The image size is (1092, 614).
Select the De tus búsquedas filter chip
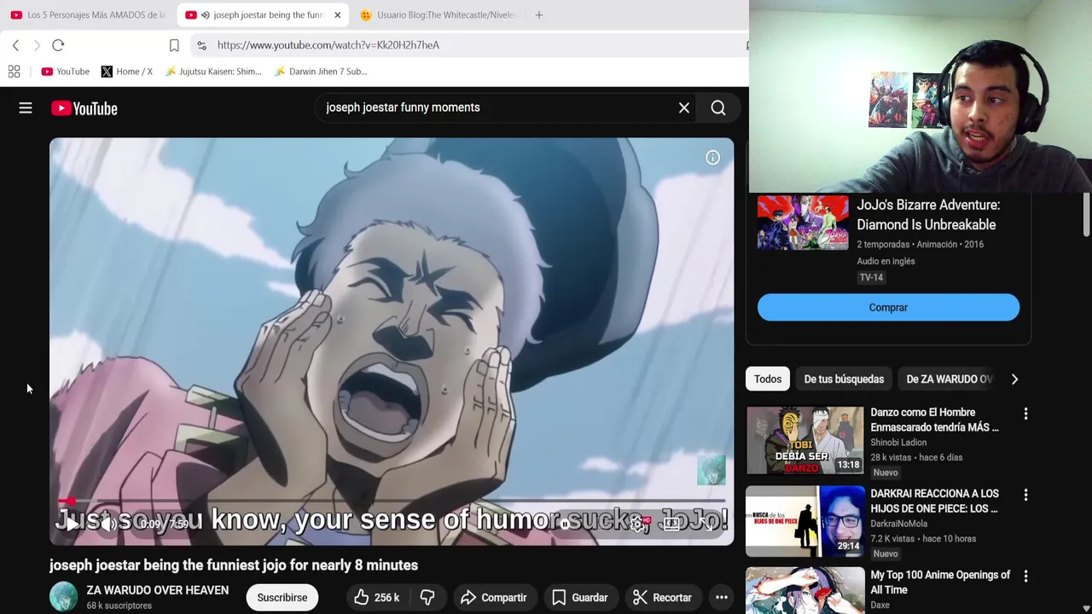tap(844, 379)
